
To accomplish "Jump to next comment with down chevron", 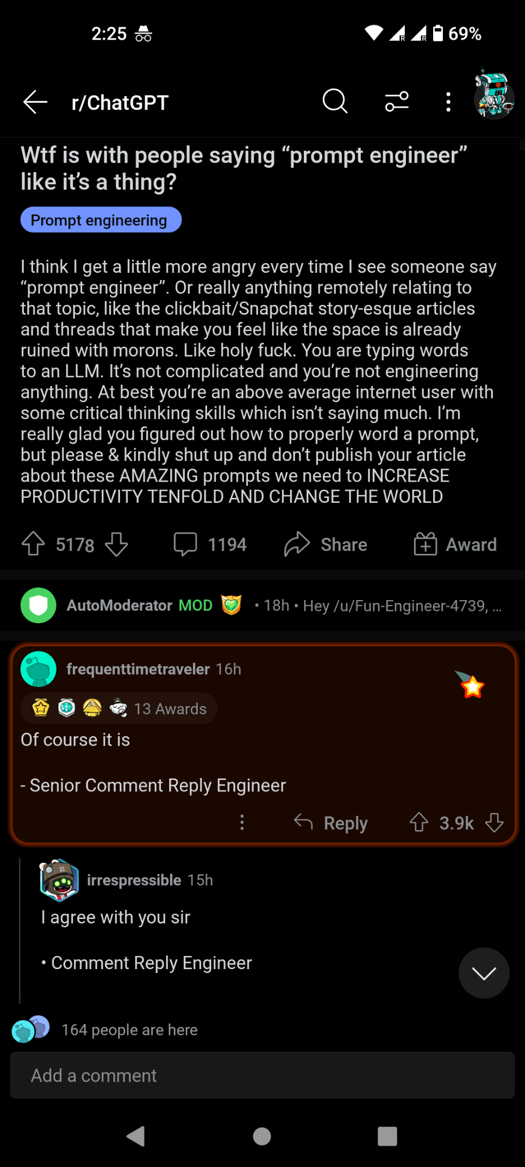I will (x=484, y=973).
